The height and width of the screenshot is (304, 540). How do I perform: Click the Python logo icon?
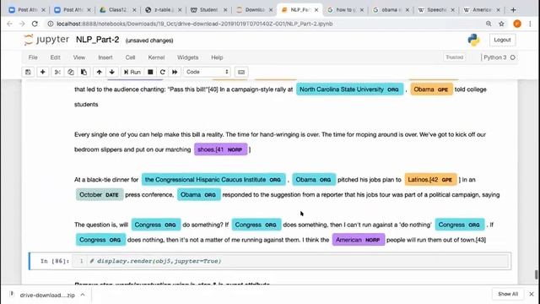click(474, 40)
